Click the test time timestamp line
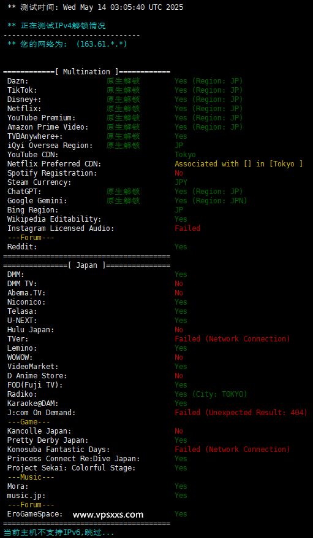The image size is (313, 538). (96, 7)
